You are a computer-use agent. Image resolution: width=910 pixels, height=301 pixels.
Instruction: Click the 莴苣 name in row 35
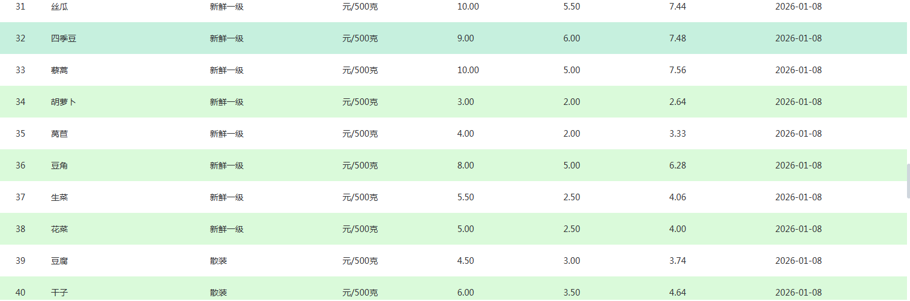[59, 134]
